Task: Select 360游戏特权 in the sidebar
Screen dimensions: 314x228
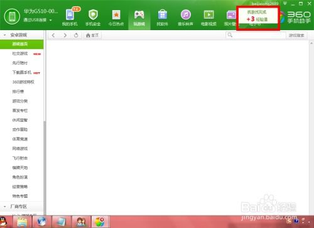Action: [x=23, y=82]
